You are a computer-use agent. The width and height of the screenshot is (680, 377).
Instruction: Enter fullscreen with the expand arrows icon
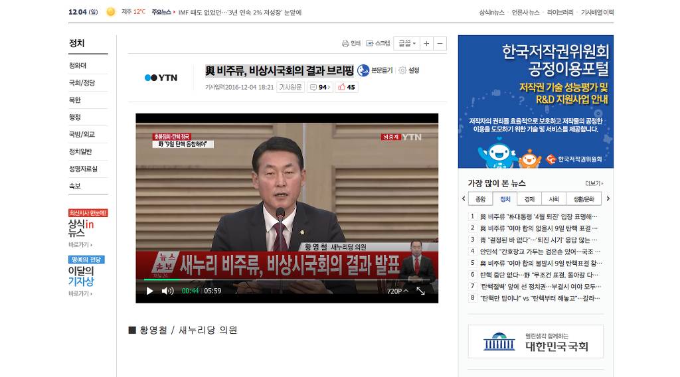pos(420,291)
